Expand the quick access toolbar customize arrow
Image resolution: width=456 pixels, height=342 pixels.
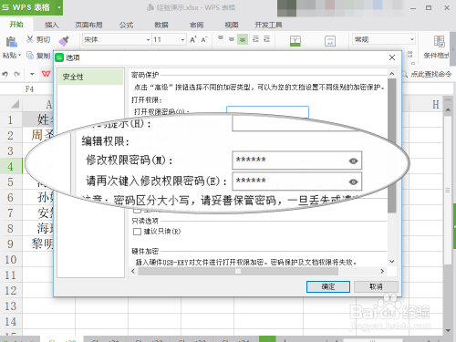(32, 74)
